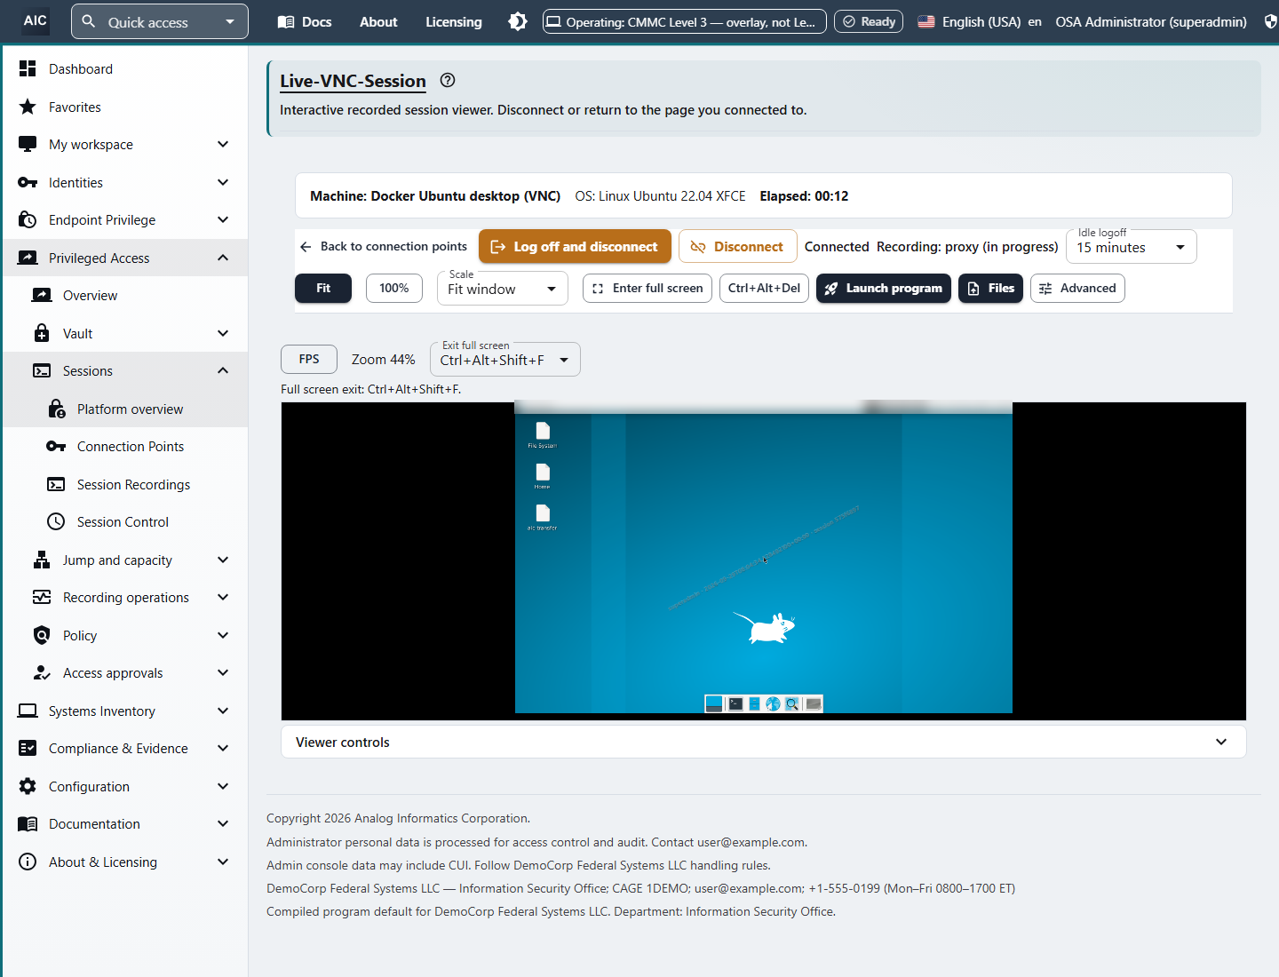Open the Quick access dropdown

160,21
